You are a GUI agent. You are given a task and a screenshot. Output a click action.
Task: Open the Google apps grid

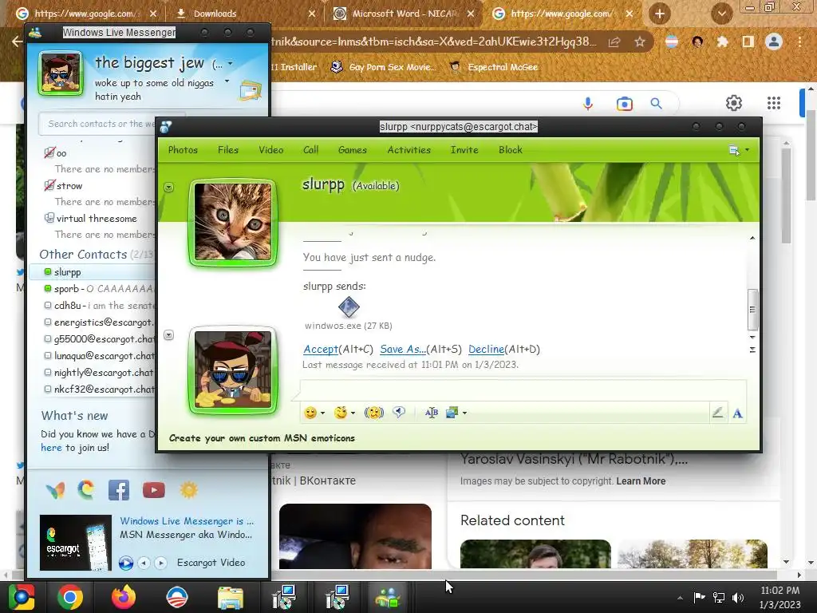(774, 103)
